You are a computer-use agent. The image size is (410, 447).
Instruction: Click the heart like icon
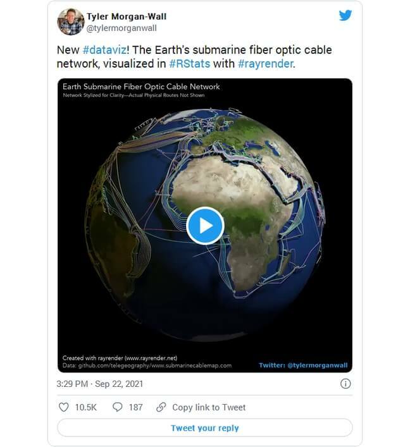click(63, 407)
